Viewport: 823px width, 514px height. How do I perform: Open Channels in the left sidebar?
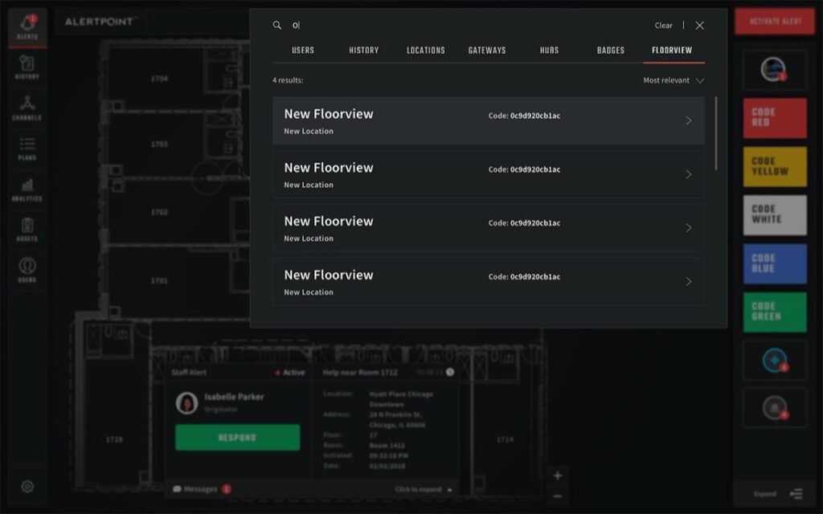coord(27,108)
